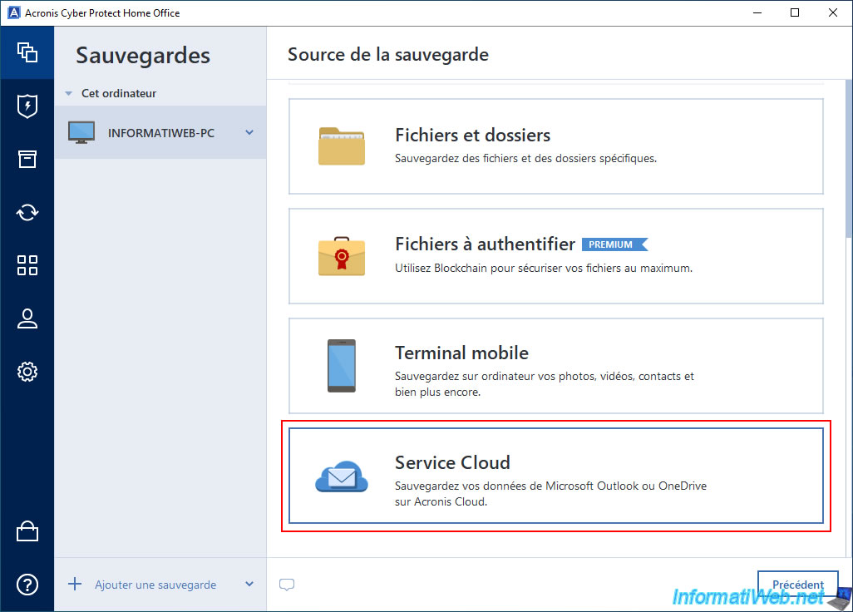Click the vertical scrollbar of source list
Screen dimensions: 853x612
(x=848, y=158)
